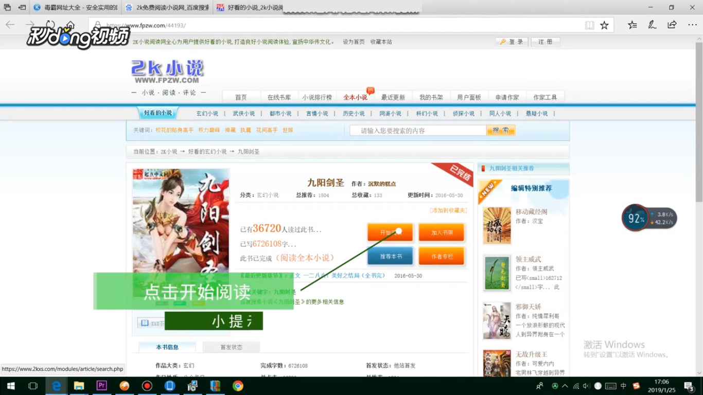The image size is (703, 395).
Task: Select the 玄幻小说 category link
Action: (x=207, y=114)
